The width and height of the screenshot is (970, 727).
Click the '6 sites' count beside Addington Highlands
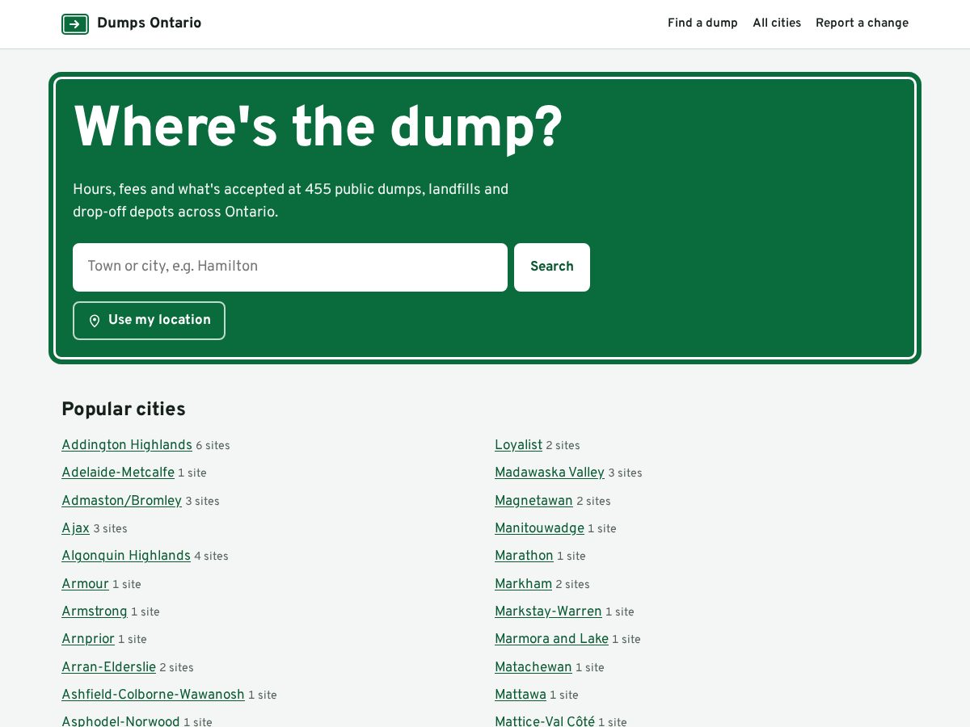(x=213, y=446)
